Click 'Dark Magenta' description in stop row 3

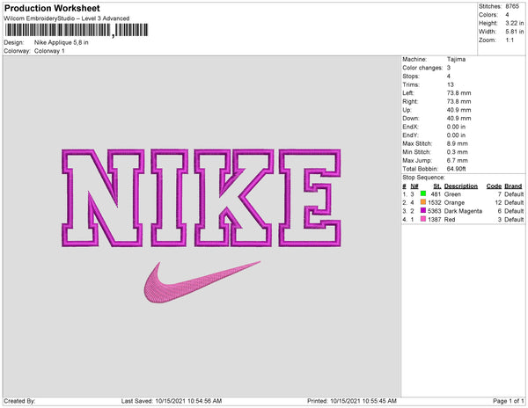click(463, 211)
